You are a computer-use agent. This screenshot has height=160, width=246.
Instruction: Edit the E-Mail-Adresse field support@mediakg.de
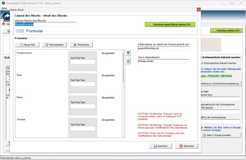164,48
